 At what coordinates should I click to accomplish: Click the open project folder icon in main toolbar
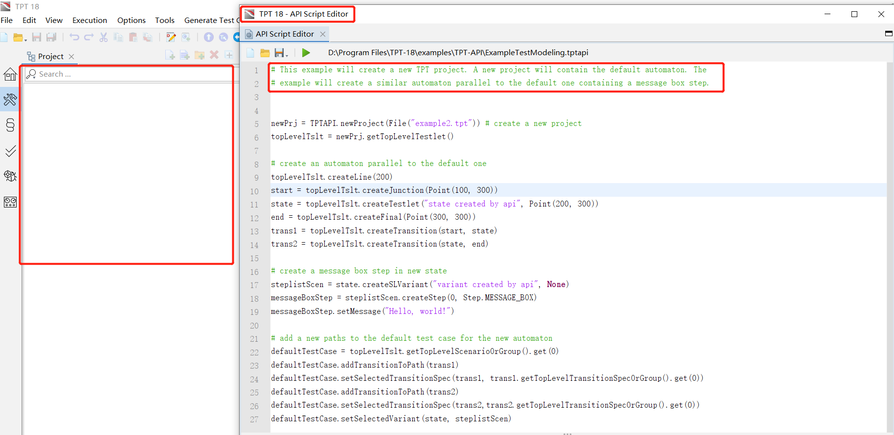pyautogui.click(x=18, y=37)
